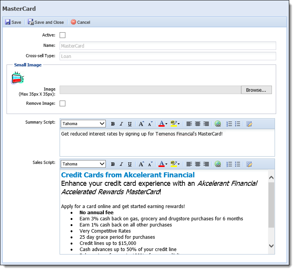This screenshot has height=271, width=295.
Task: Click '25 day grace period for purchases' line
Action: point(117,237)
